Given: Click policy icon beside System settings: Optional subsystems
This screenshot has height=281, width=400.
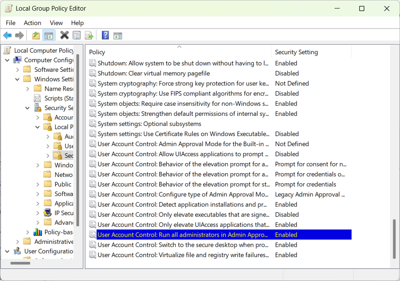Looking at the screenshot, I should tap(92, 124).
